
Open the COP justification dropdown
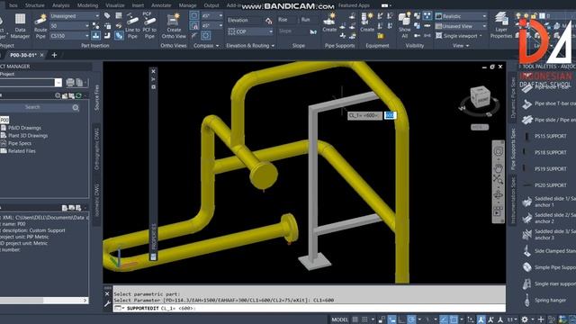[250, 32]
